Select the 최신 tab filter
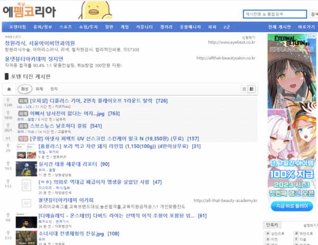 point(24,89)
